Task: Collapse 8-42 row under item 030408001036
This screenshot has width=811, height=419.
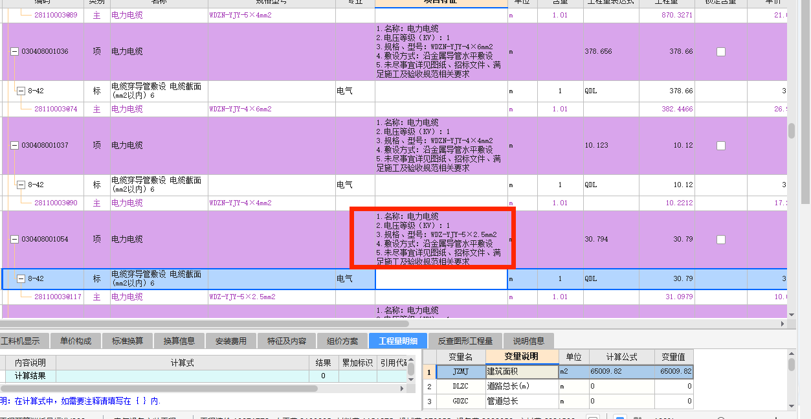Action: click(21, 92)
